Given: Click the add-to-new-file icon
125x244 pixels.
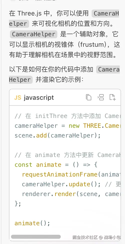Looking at the screenshot, I should point(113,97).
